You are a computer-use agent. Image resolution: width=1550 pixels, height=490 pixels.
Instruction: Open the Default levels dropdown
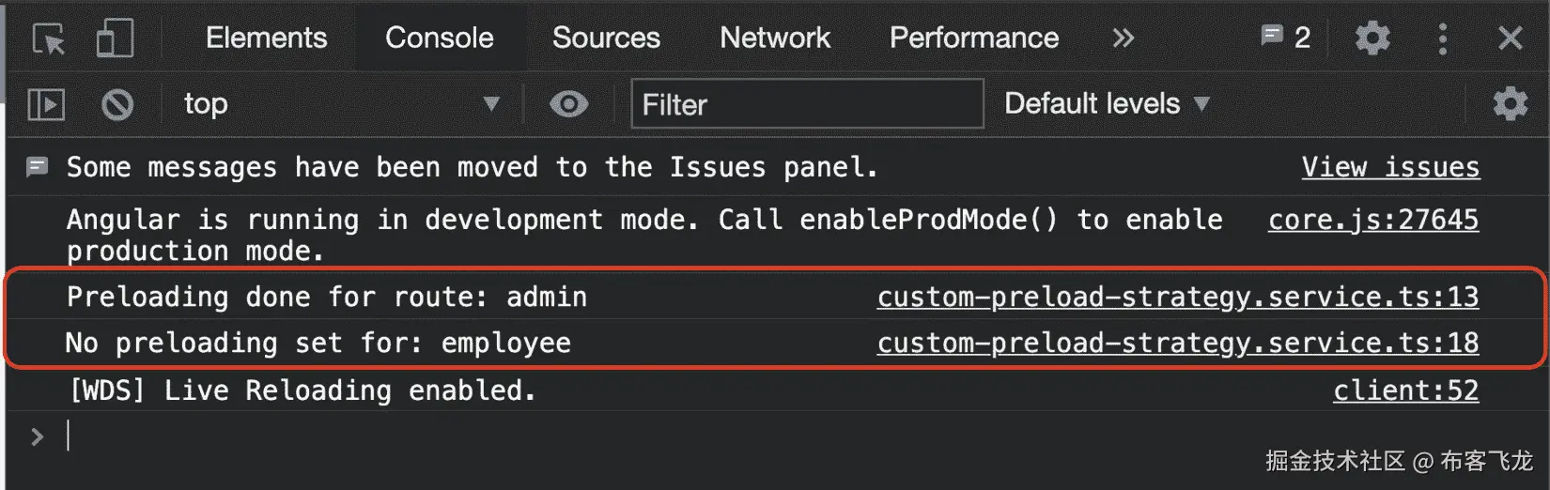coord(1106,104)
